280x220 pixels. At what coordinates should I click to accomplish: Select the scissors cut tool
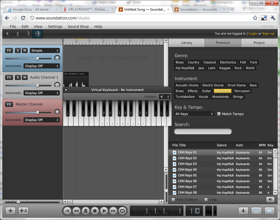(18, 34)
